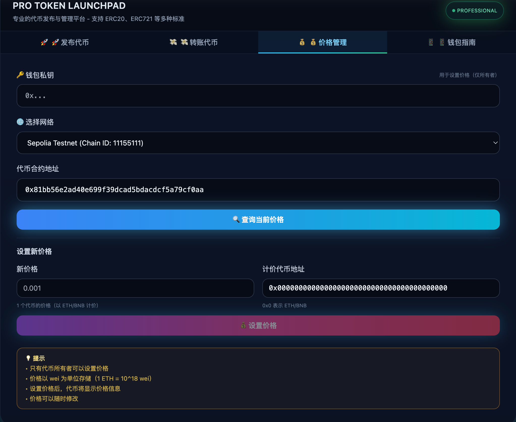Click the phone icon on 钱包指南 tab

pyautogui.click(x=431, y=42)
